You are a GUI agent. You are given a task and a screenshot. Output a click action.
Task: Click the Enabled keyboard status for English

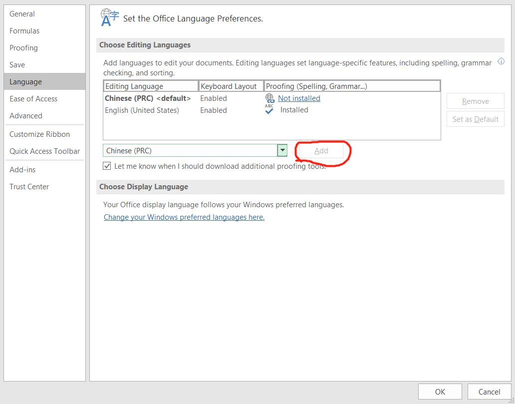click(214, 110)
